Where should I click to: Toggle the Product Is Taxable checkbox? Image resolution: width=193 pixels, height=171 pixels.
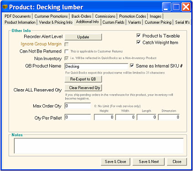(138, 36)
